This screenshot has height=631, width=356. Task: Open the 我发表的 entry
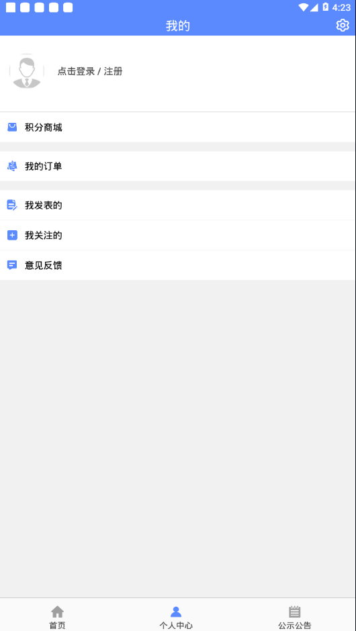[x=177, y=205]
